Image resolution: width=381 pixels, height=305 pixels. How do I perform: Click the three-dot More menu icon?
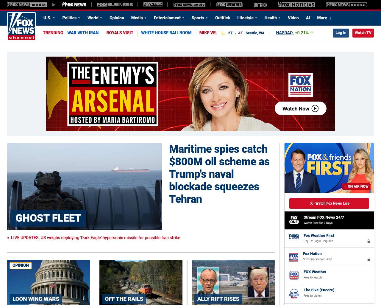click(x=330, y=18)
